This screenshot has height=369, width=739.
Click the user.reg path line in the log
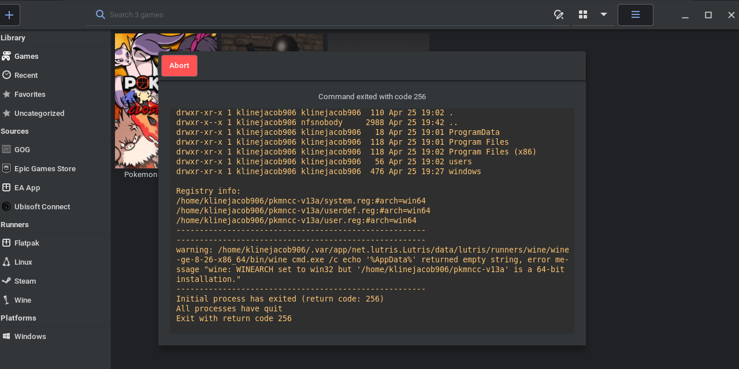pos(296,221)
